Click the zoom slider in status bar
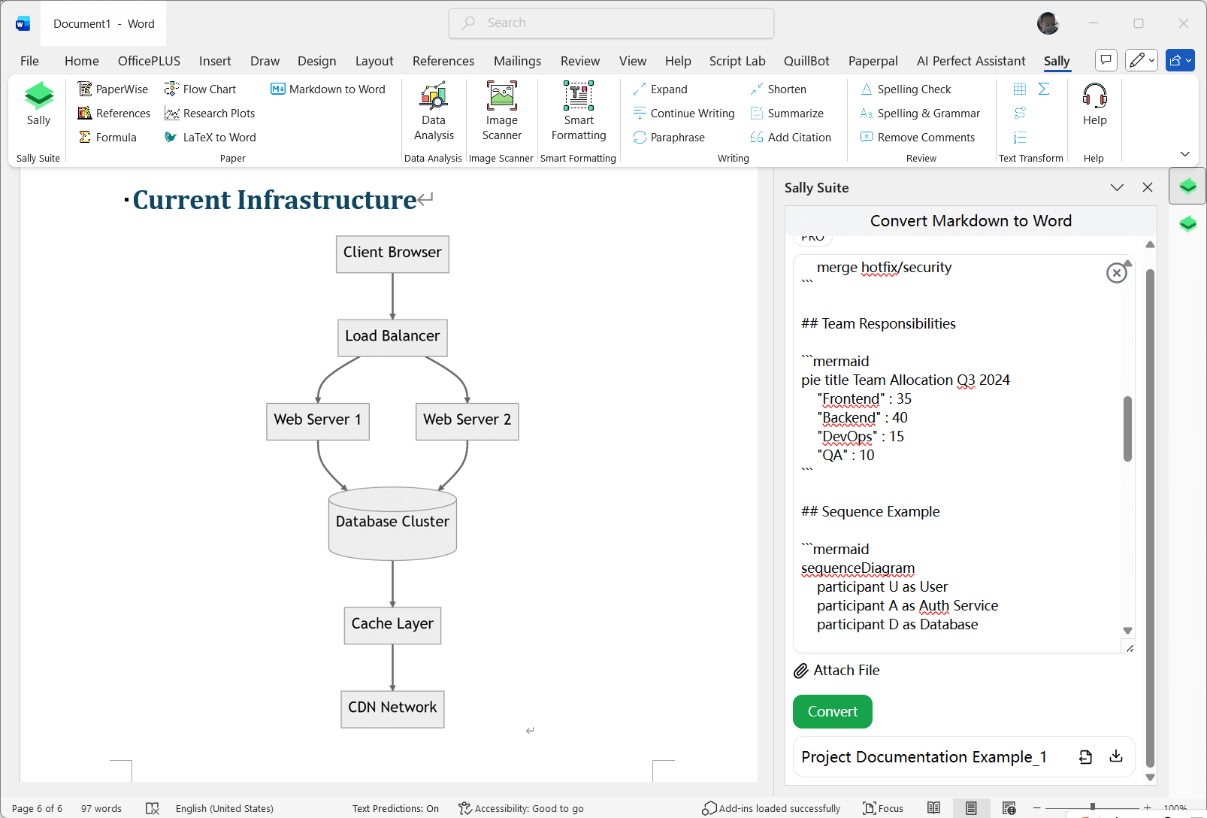The image size is (1207, 818). coord(1092,808)
